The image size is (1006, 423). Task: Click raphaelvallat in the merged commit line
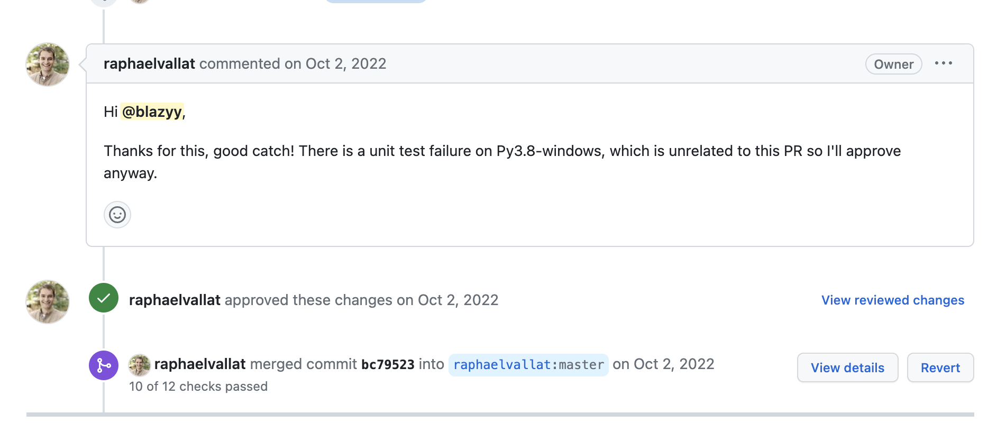[x=200, y=364]
